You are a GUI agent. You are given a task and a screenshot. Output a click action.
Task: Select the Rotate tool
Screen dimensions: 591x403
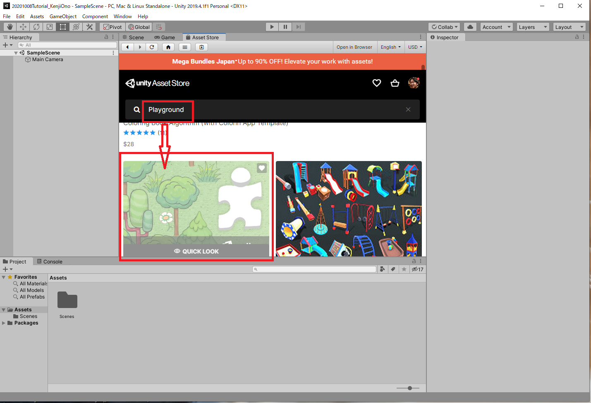click(x=36, y=27)
